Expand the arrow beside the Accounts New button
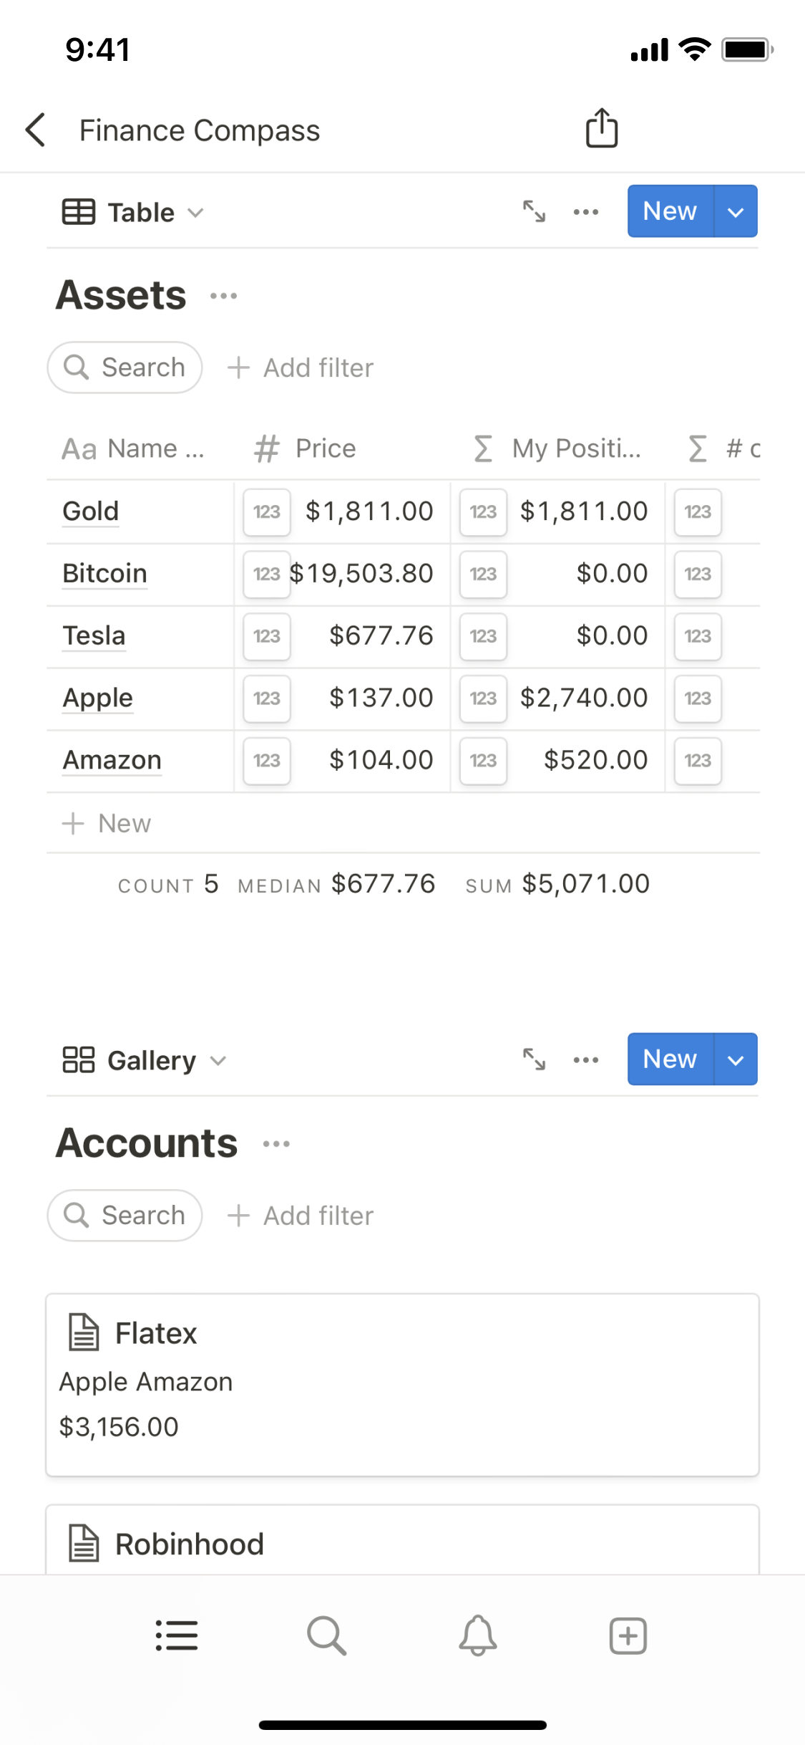 pos(736,1059)
